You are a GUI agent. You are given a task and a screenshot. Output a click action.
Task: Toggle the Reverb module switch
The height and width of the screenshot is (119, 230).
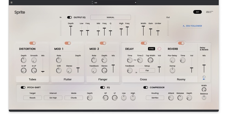(x=181, y=43)
